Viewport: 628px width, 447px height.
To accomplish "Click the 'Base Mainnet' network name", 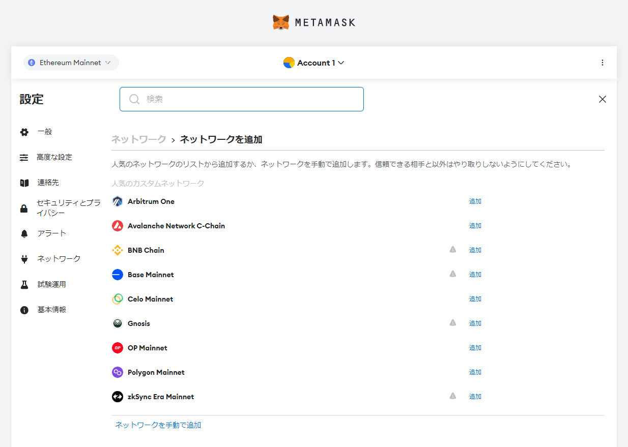I will tap(151, 275).
